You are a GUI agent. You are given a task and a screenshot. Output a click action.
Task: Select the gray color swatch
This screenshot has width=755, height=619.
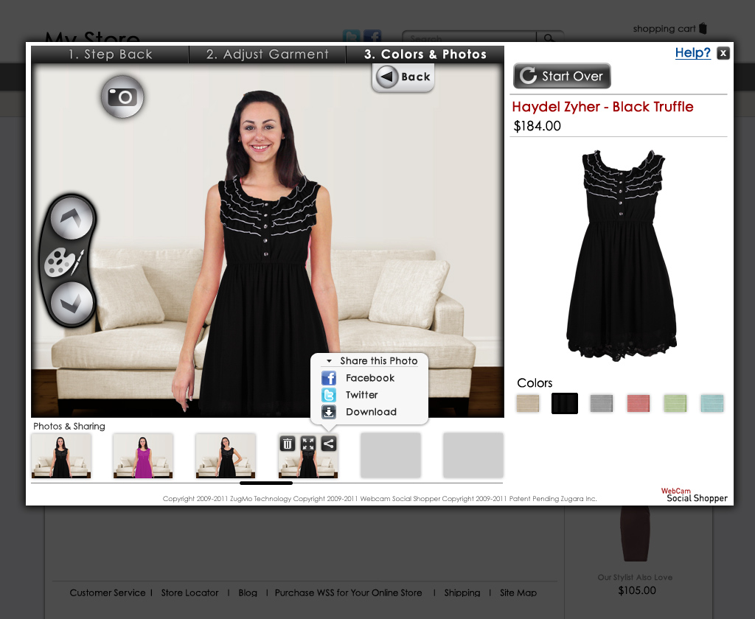pyautogui.click(x=602, y=403)
